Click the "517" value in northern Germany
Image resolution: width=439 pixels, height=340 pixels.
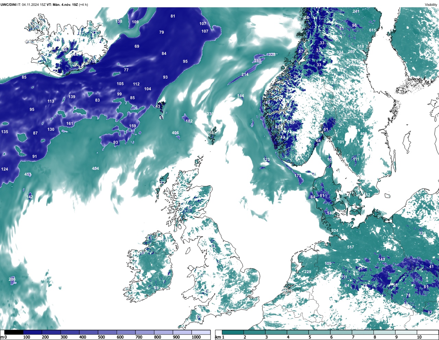[351, 247]
